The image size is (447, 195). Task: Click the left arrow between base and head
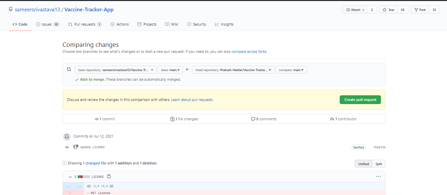pyautogui.click(x=187, y=69)
